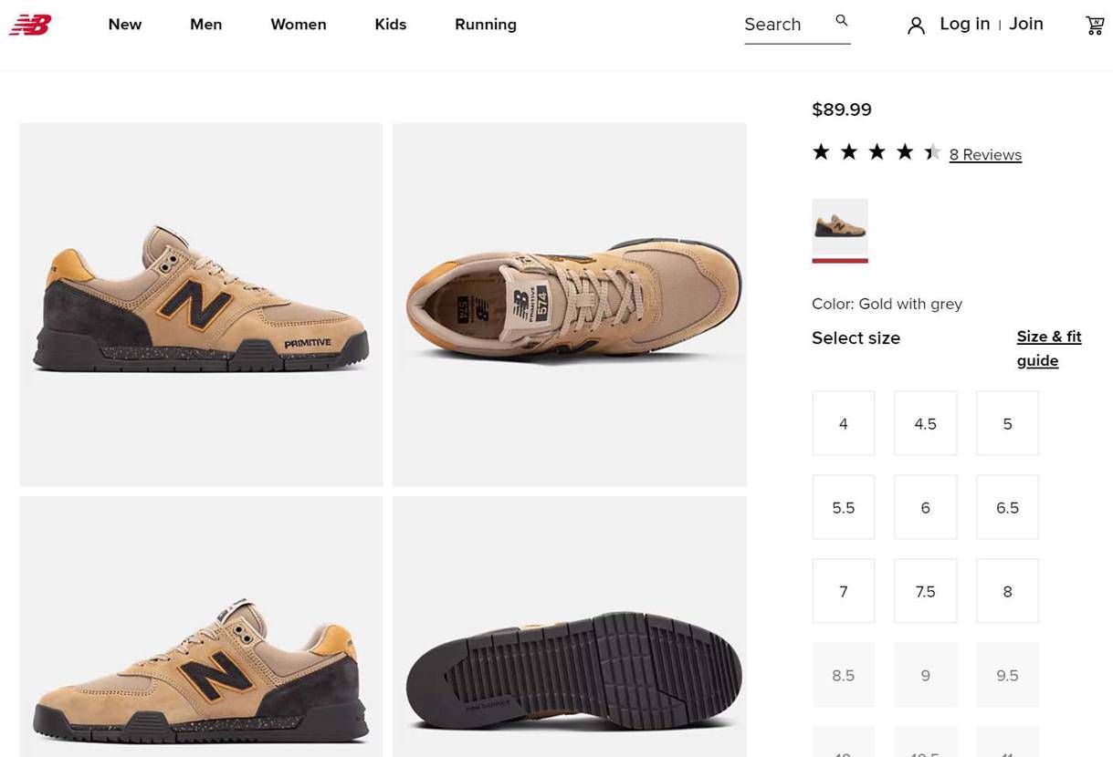Open the shopping cart
The image size is (1113, 757).
point(1095,26)
